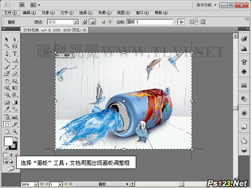Open the 基本功能 workspace dropdown
The image size is (251, 188).
click(206, 5)
